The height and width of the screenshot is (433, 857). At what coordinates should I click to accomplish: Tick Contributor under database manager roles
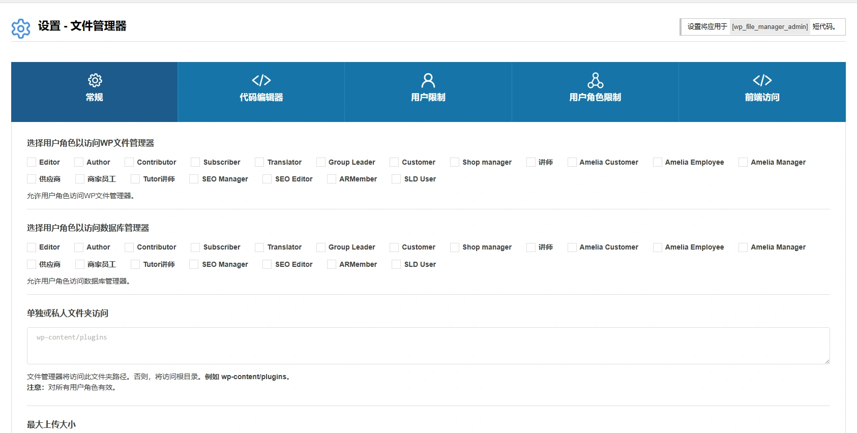(x=129, y=248)
